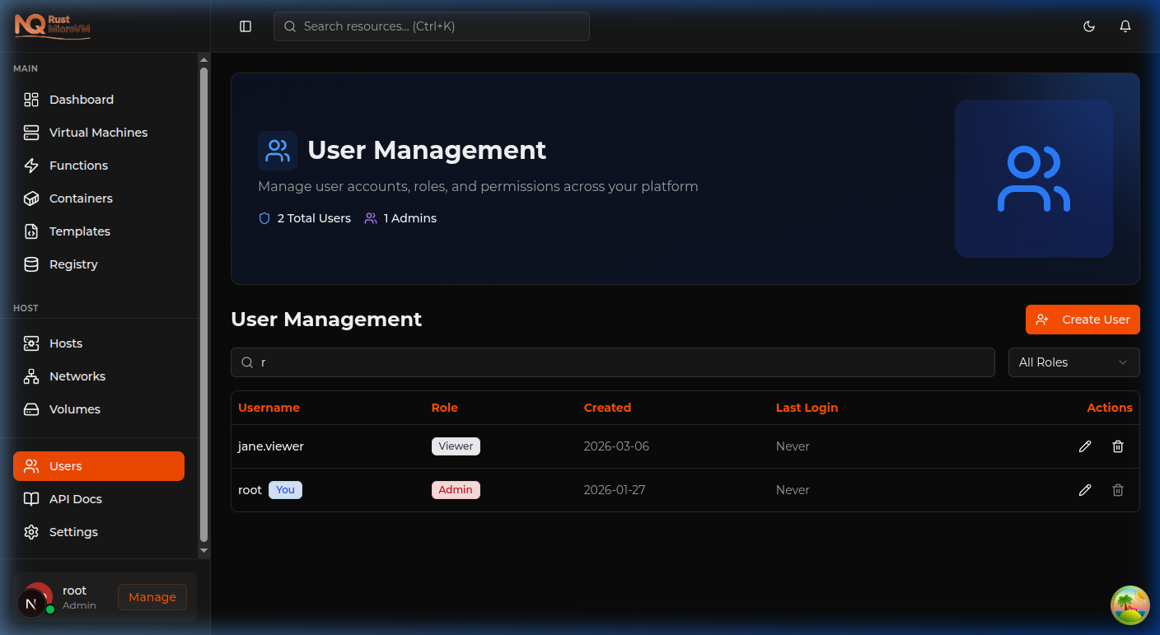Screen dimensions: 1160x635
Task: Toggle the sidebar collapse icon
Action: (x=246, y=26)
